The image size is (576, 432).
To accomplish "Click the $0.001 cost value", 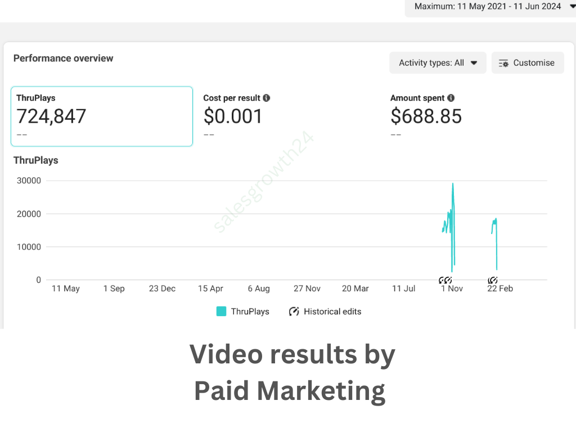I will click(x=232, y=116).
